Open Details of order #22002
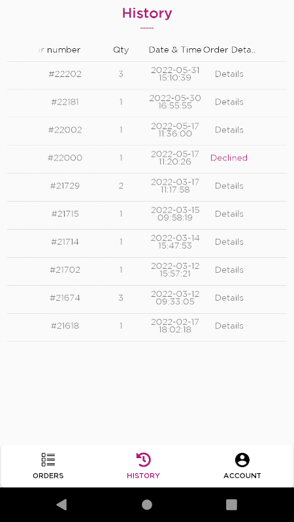 (x=229, y=130)
